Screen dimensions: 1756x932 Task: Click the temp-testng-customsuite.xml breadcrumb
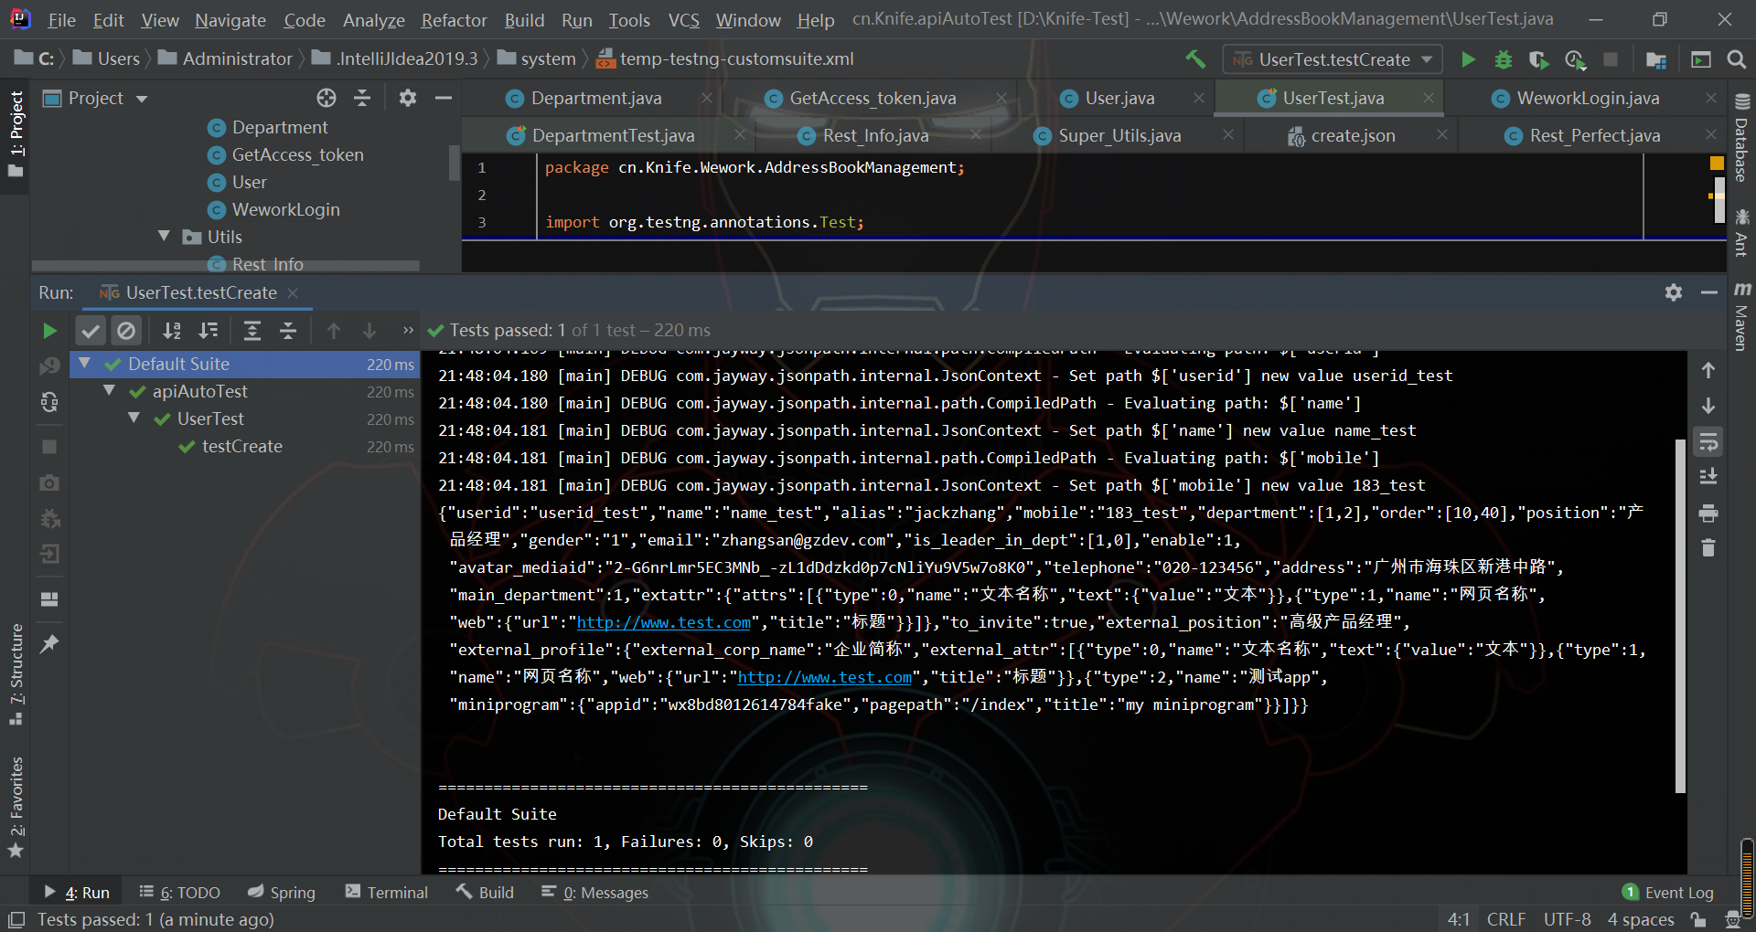point(725,59)
